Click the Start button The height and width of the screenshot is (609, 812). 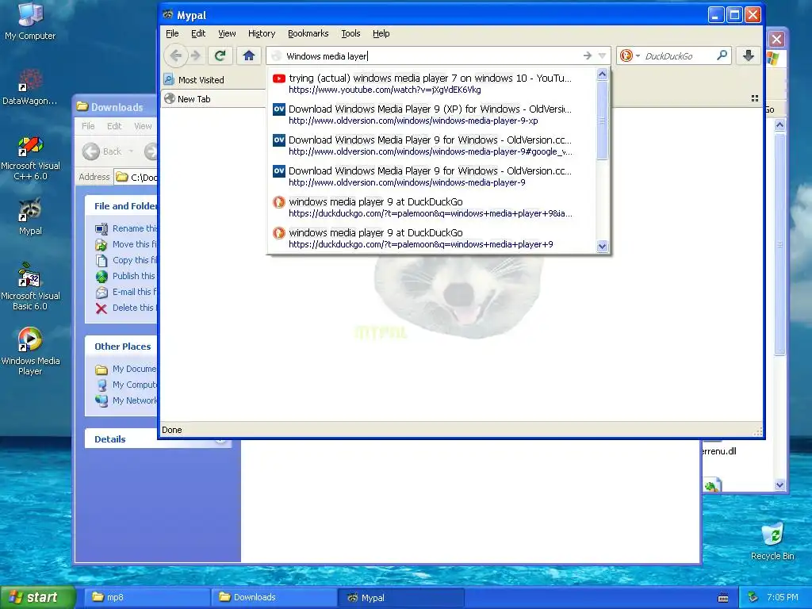(x=37, y=597)
